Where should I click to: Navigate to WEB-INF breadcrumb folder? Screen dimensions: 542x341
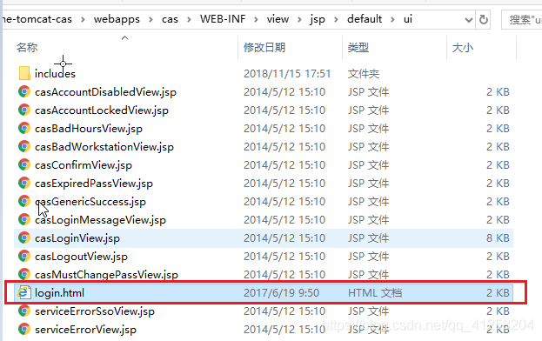click(223, 19)
